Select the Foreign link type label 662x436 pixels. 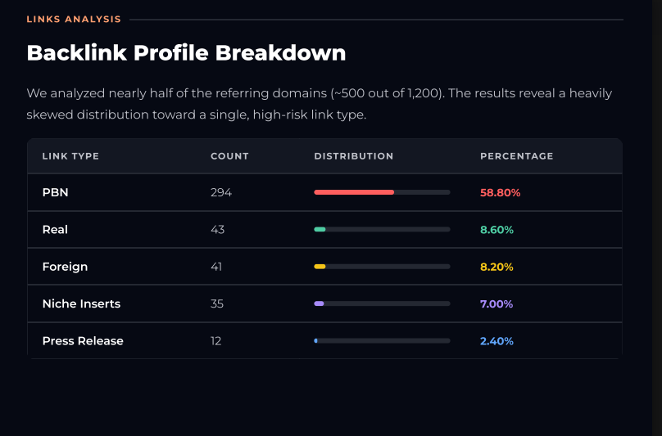click(x=65, y=267)
